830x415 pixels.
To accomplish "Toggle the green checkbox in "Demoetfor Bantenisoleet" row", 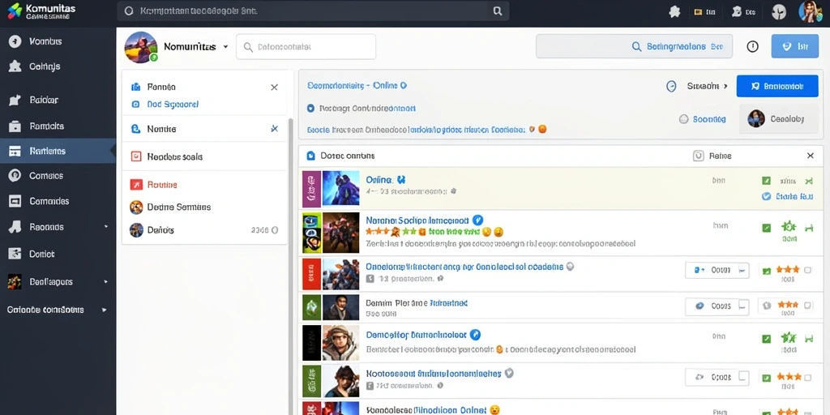I will tap(766, 338).
